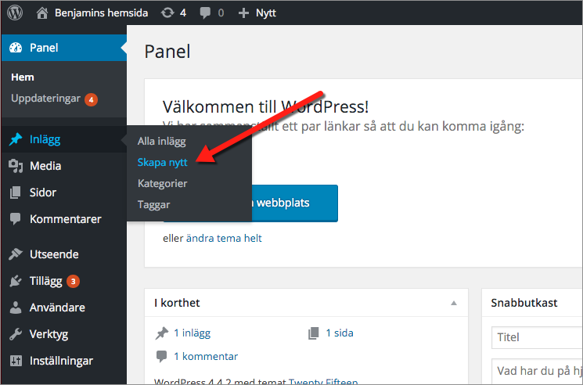The height and width of the screenshot is (385, 583).
Task: Click the plus icon next to Nytt
Action: 243,13
